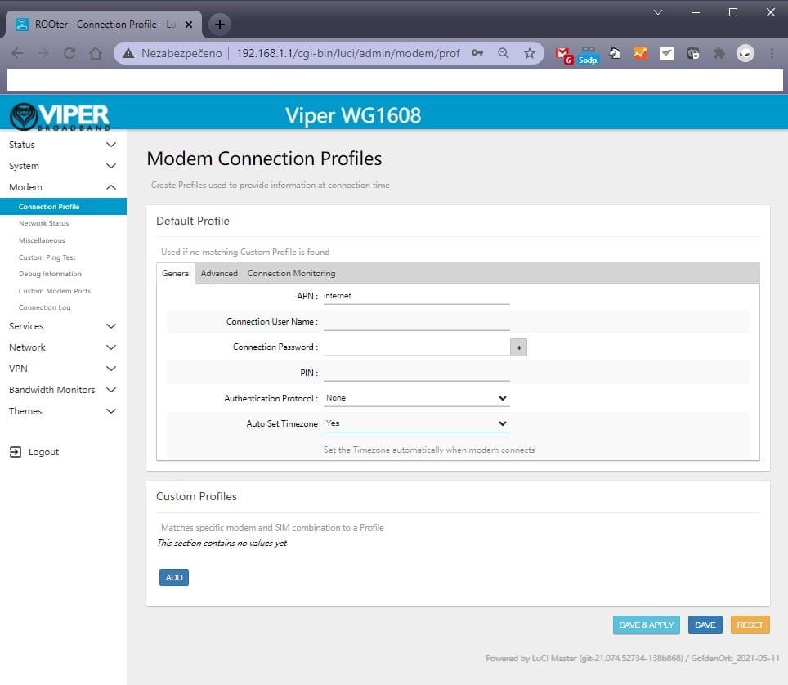788x685 pixels.
Task: Click the browser forward arrow
Action: [43, 53]
